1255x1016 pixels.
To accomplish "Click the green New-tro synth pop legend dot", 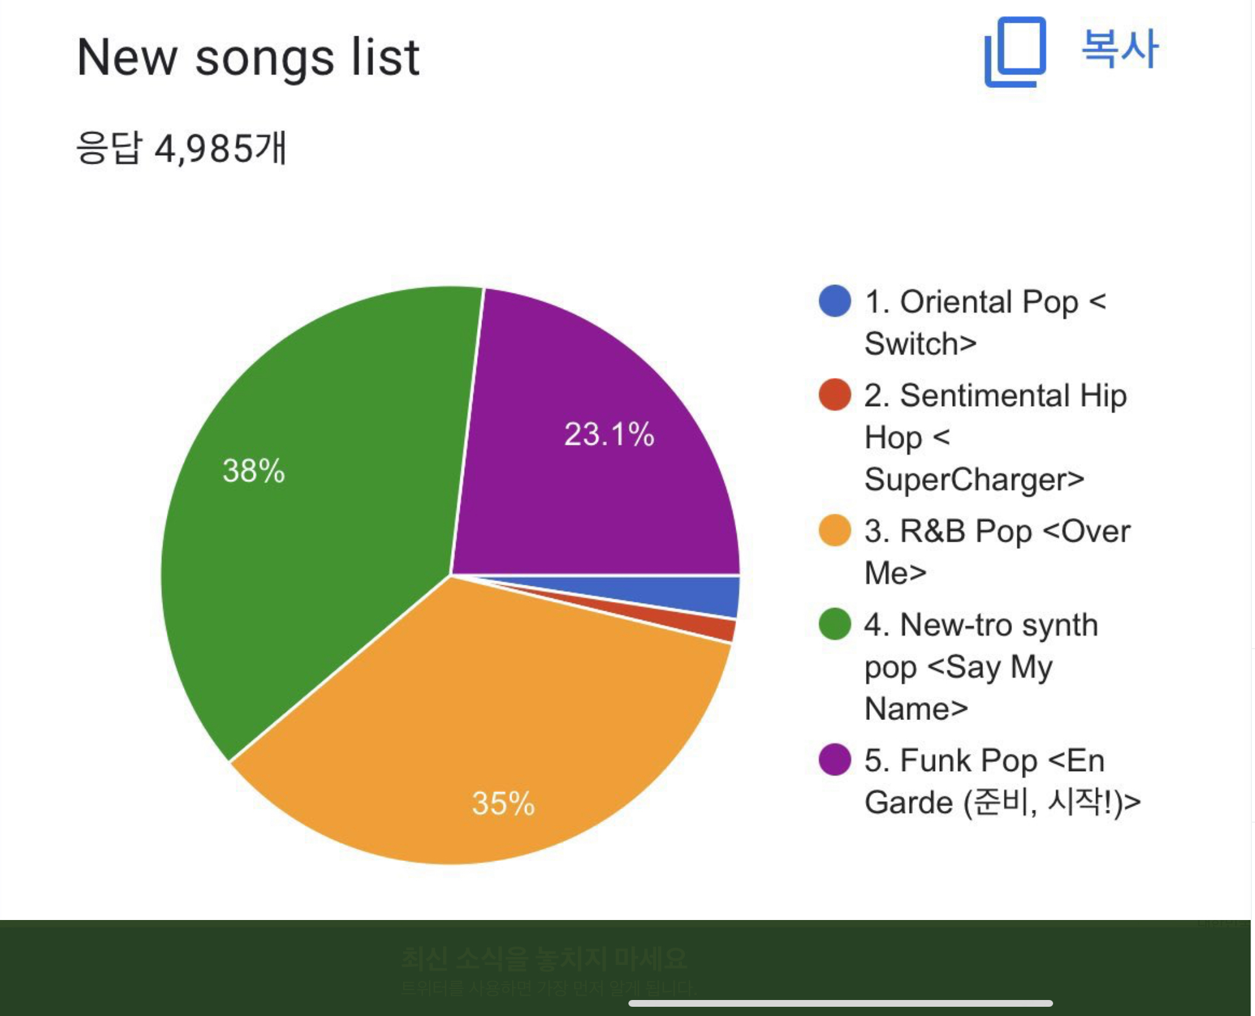I will pos(835,624).
